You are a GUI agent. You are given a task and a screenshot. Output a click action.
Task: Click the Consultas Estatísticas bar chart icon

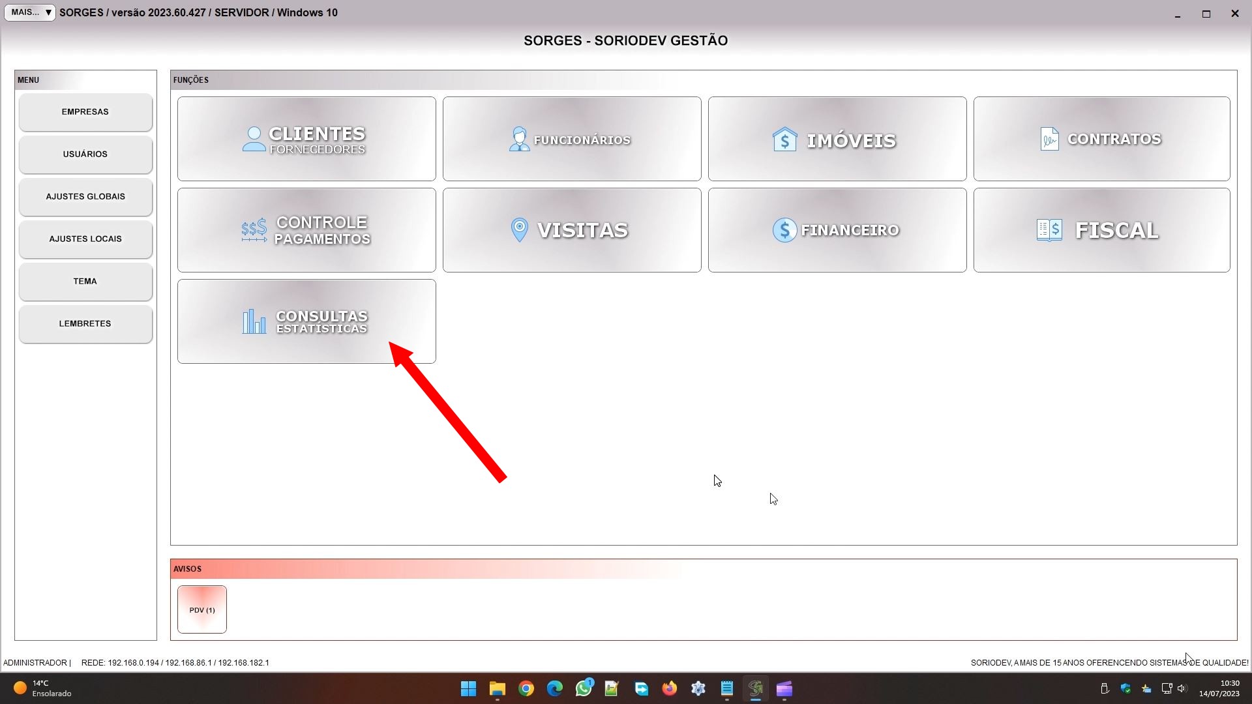[254, 321]
